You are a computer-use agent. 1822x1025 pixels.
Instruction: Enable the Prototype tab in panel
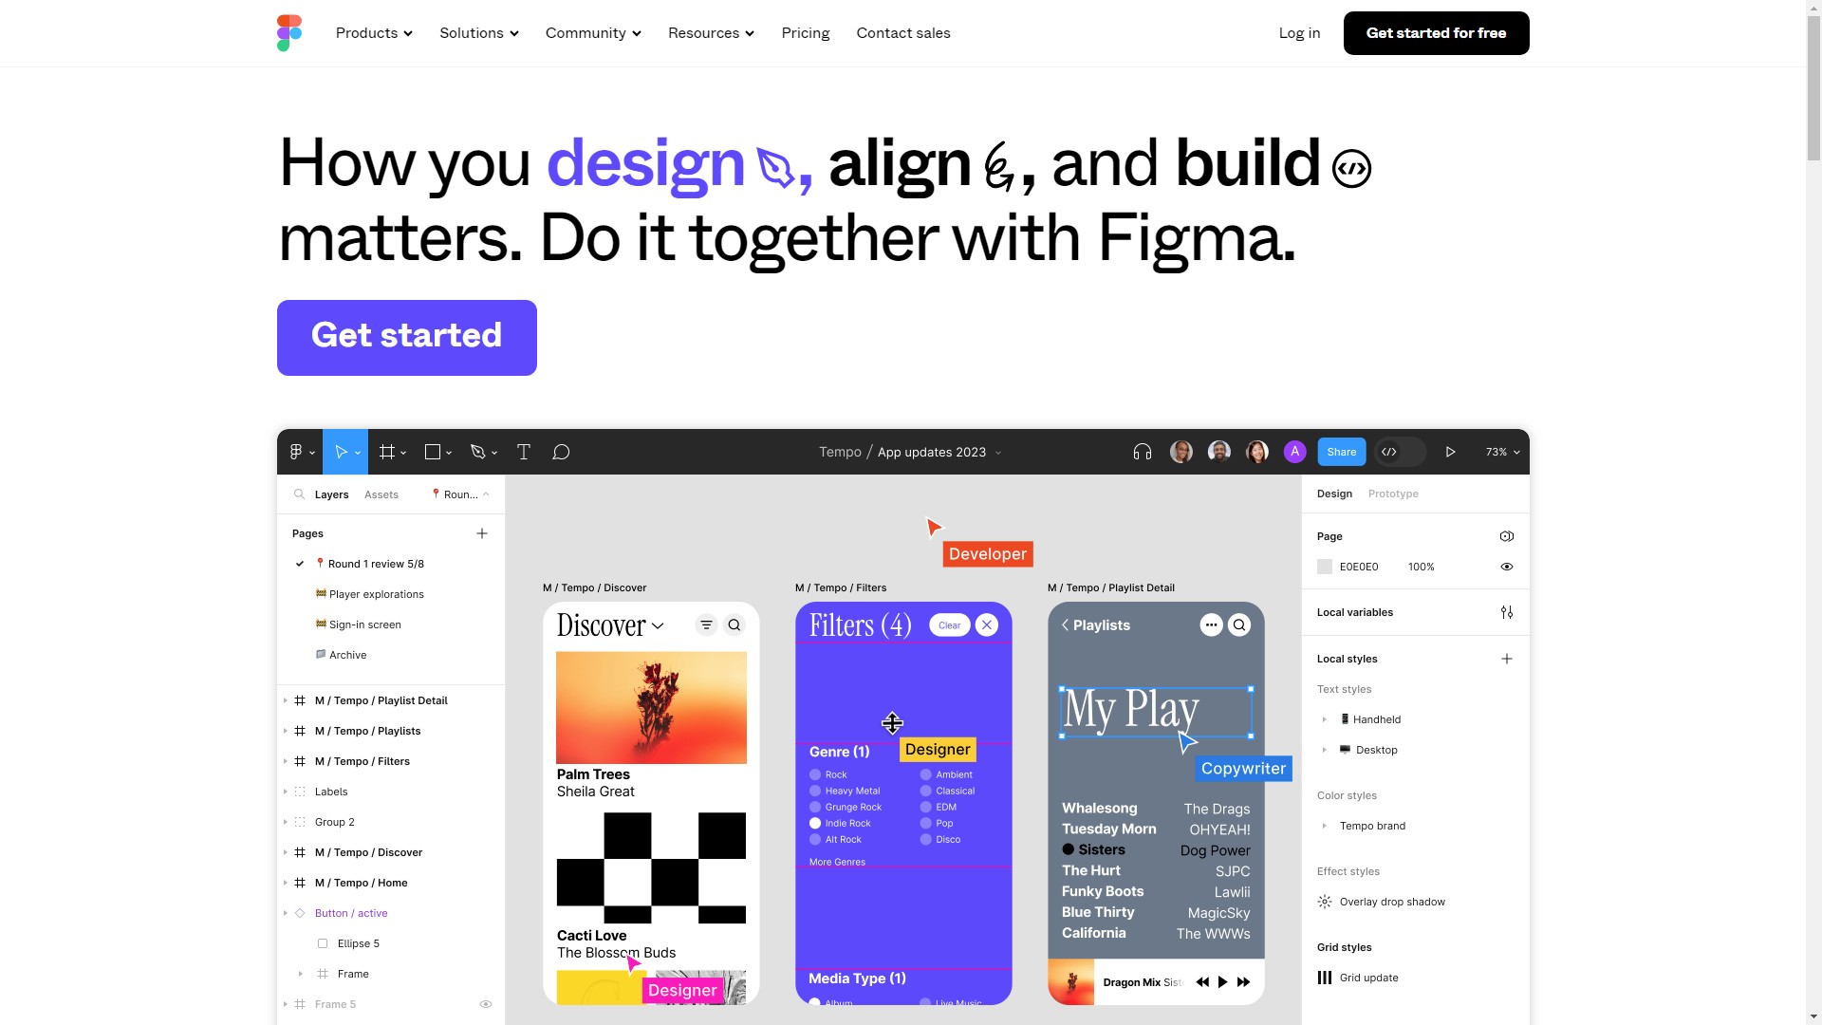click(1393, 494)
